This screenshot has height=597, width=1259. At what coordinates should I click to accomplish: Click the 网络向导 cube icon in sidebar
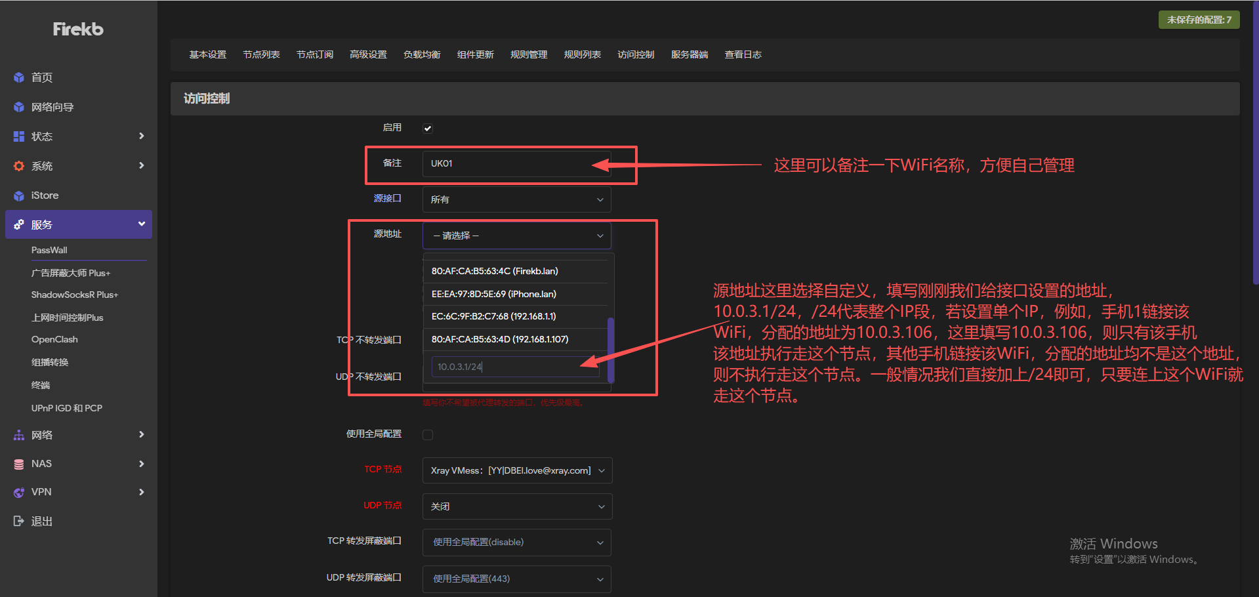pos(19,107)
